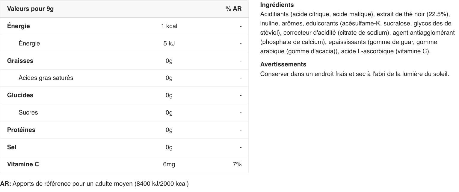Image resolution: width=459 pixels, height=192 pixels.
Task: Click the "1 kcal" energy value
Action: (169, 26)
